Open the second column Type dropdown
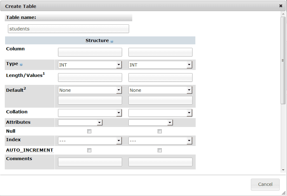 [x=160, y=65]
